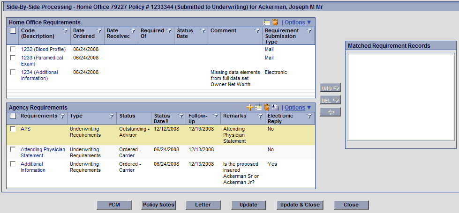
Task: Click the trash icon in Home Office Requirements
Action: [x=275, y=22]
